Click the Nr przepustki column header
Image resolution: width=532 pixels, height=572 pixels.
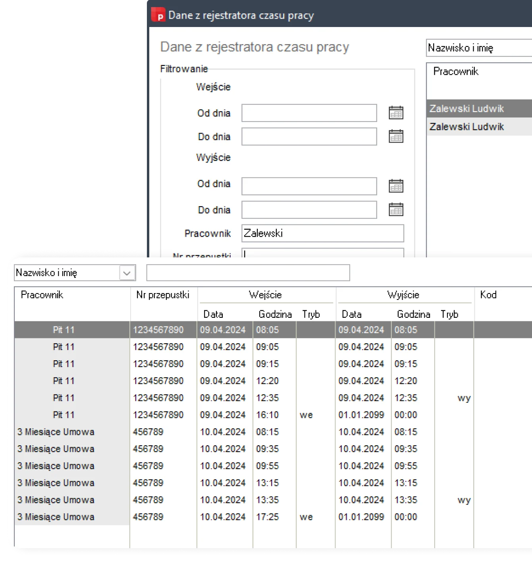pyautogui.click(x=163, y=295)
